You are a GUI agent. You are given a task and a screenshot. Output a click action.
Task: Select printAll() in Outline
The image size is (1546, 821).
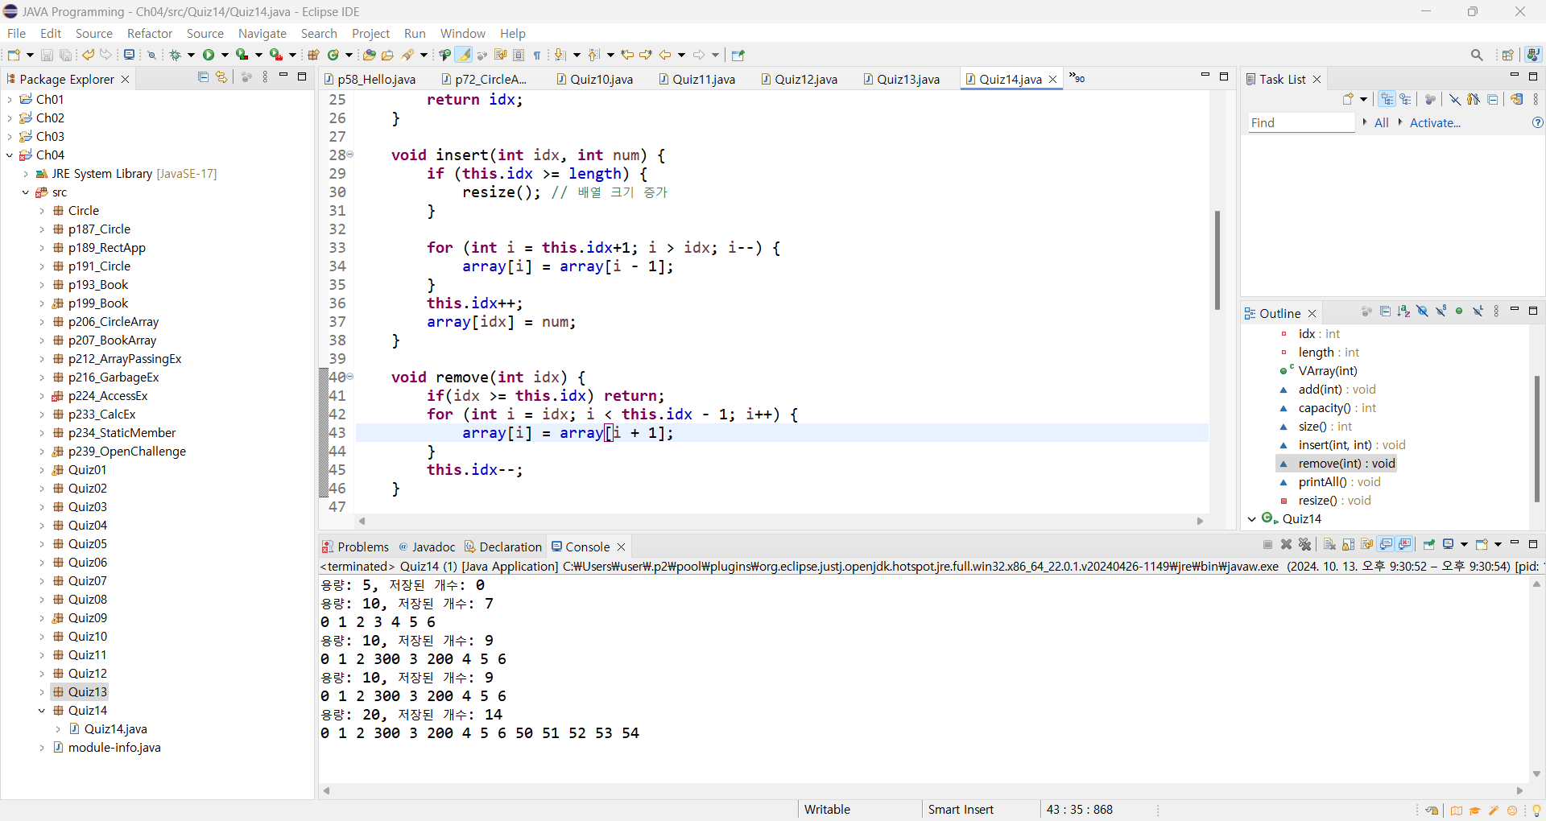[x=1339, y=481]
